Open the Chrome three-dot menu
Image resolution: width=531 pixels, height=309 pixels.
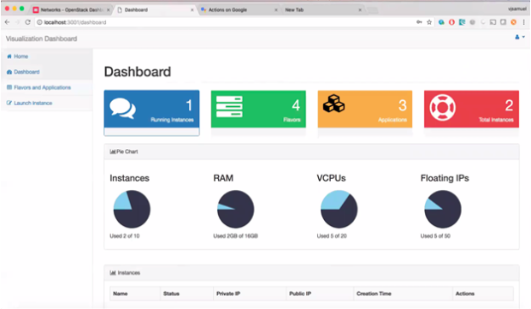523,22
